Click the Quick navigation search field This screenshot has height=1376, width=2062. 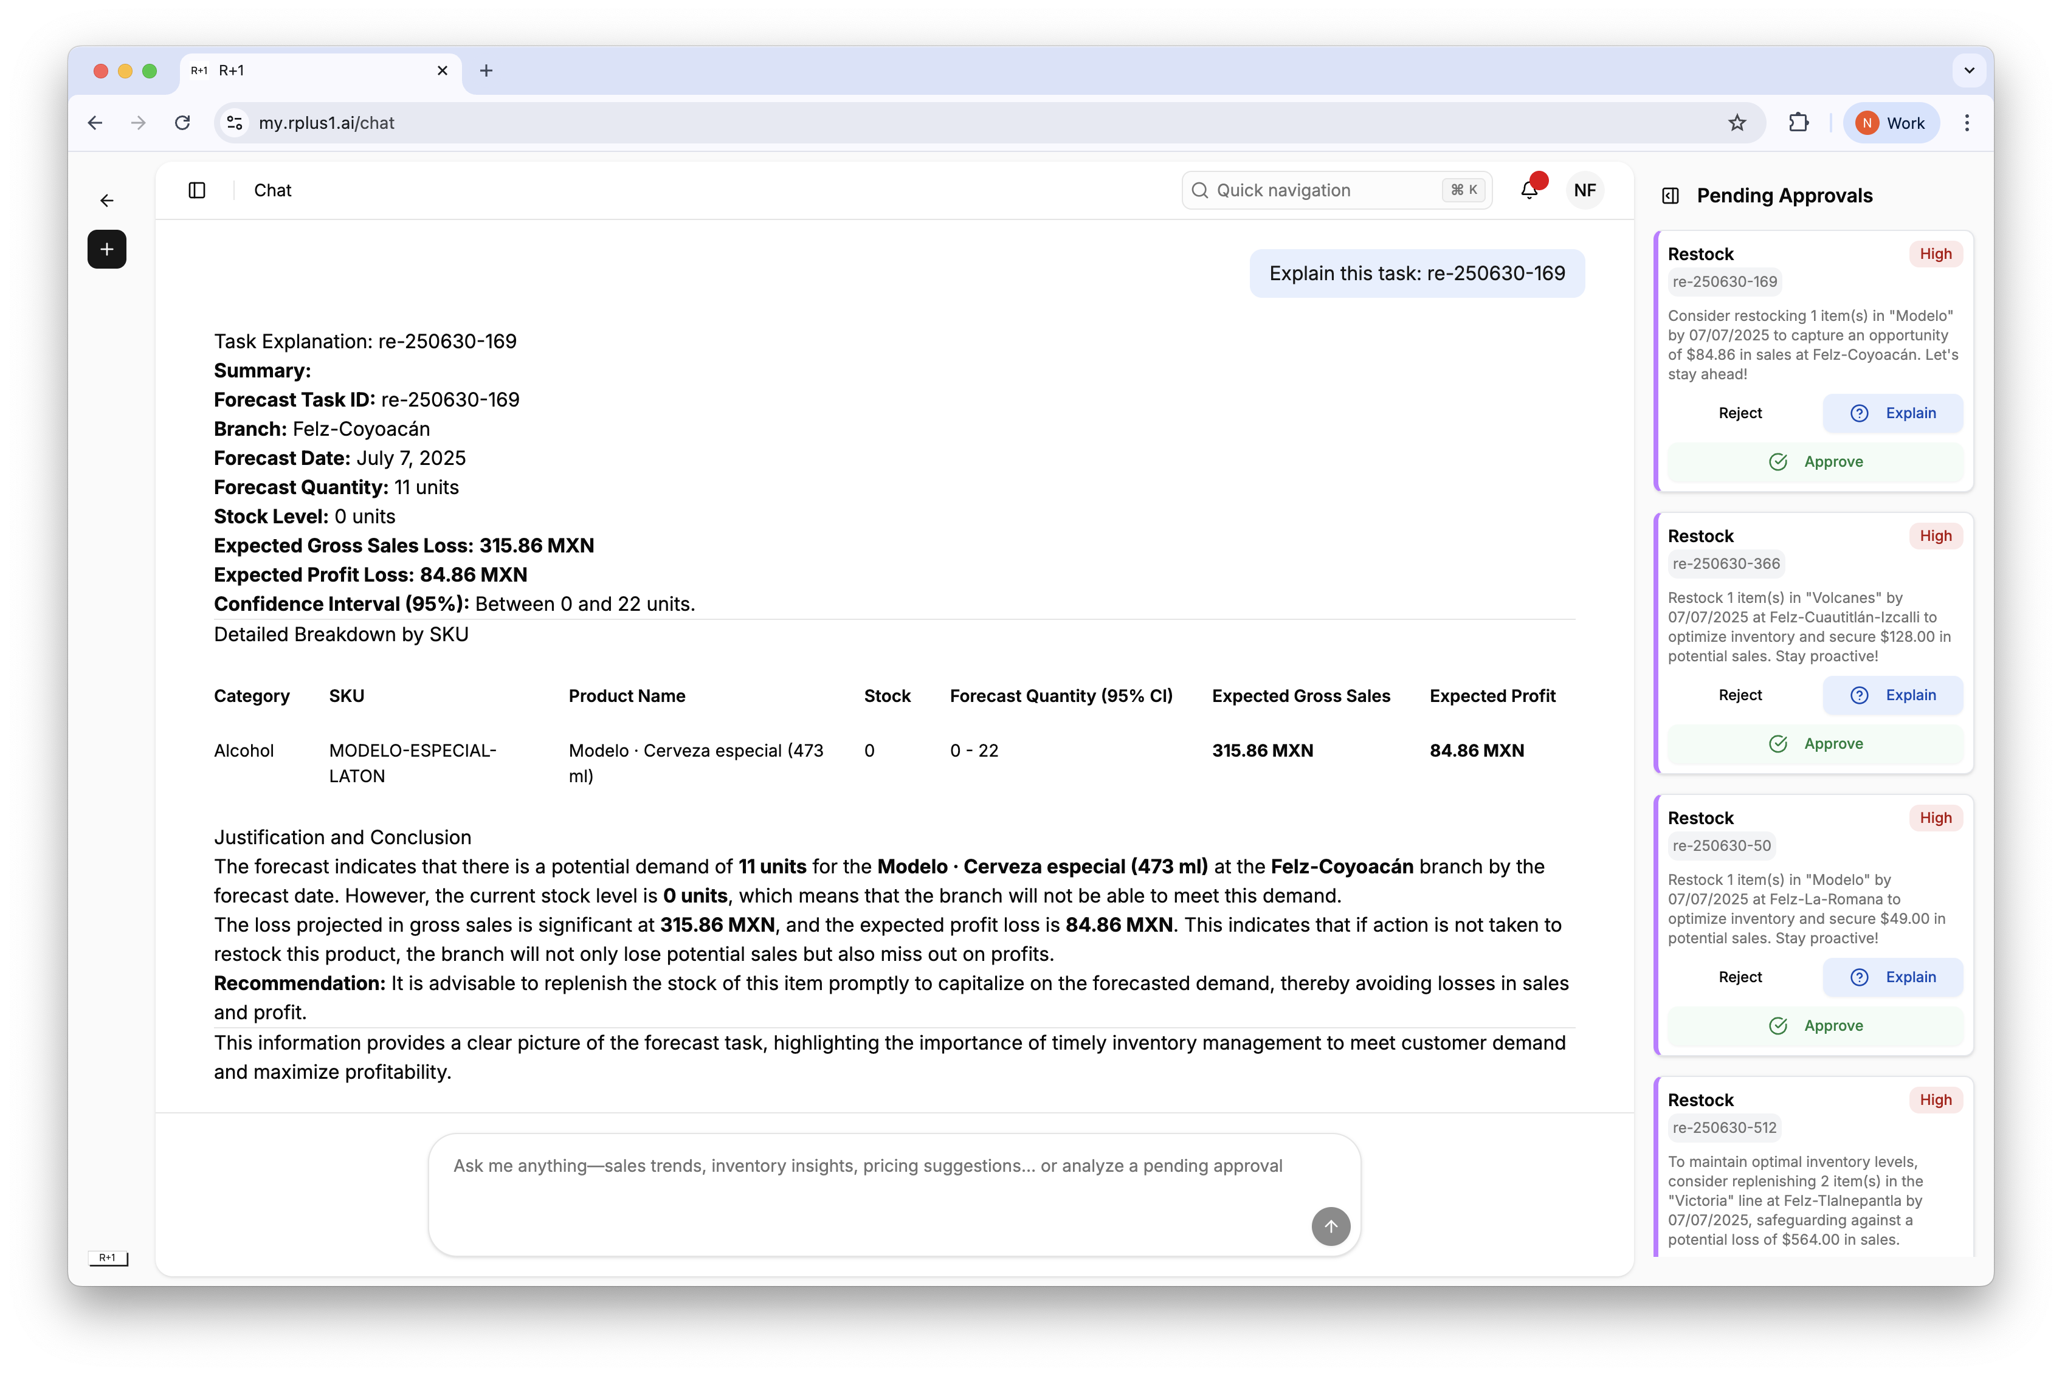(x=1337, y=190)
